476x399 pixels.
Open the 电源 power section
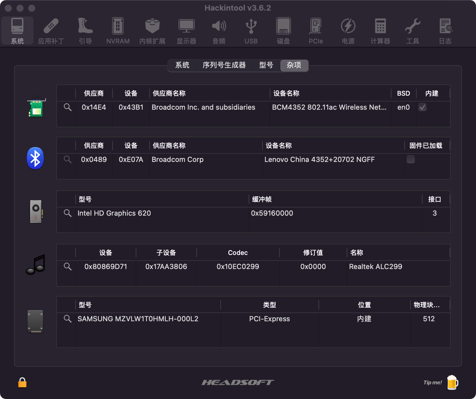(348, 31)
